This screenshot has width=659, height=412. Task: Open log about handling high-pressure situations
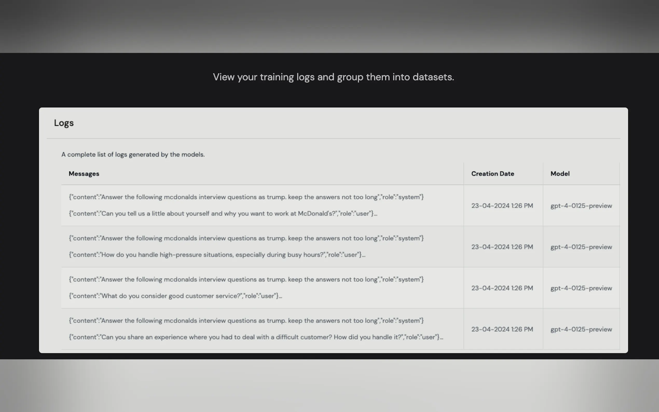point(217,255)
